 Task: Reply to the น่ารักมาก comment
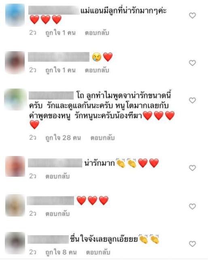pos(57,176)
